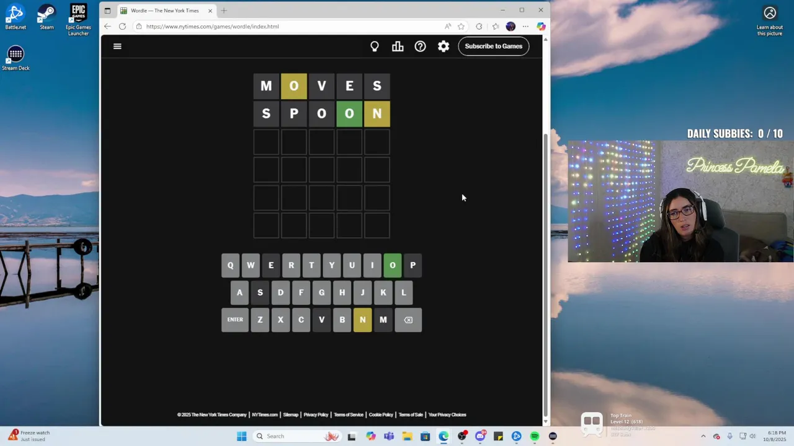
Task: Tap the Y key on Wordle keyboard
Action: [x=332, y=265]
